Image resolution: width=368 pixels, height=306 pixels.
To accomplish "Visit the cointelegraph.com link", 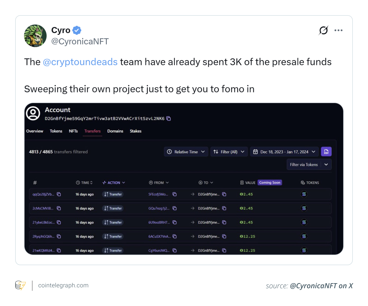I will (x=63, y=285).
